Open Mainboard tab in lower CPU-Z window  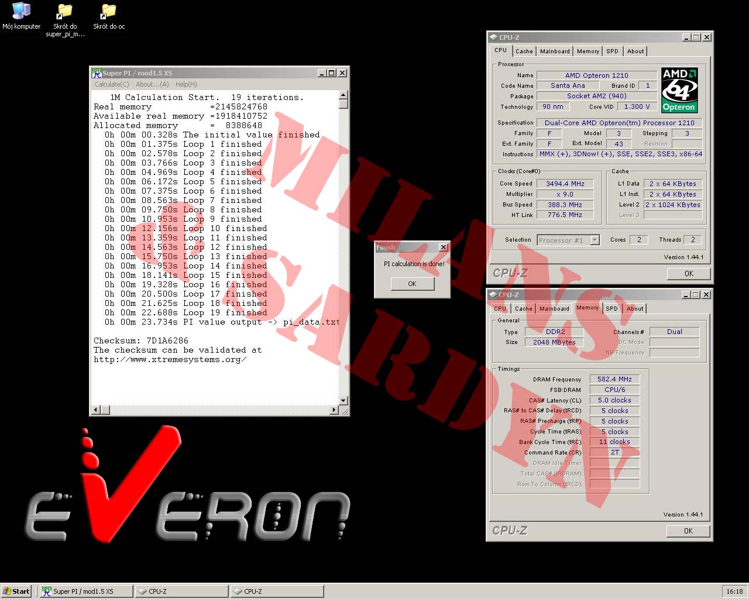point(554,309)
